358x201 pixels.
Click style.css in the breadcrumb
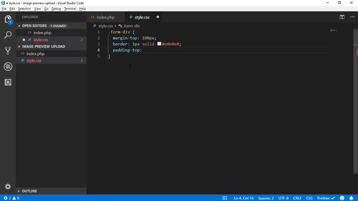click(x=106, y=26)
